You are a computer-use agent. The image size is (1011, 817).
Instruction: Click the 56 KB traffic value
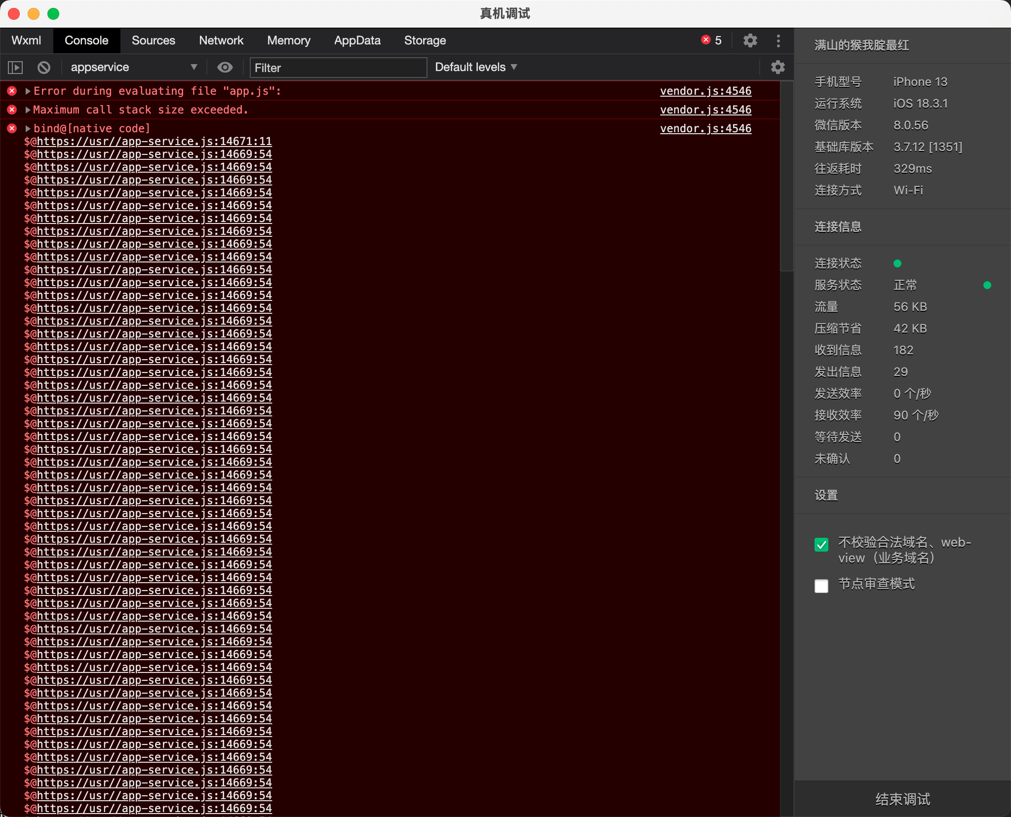910,307
